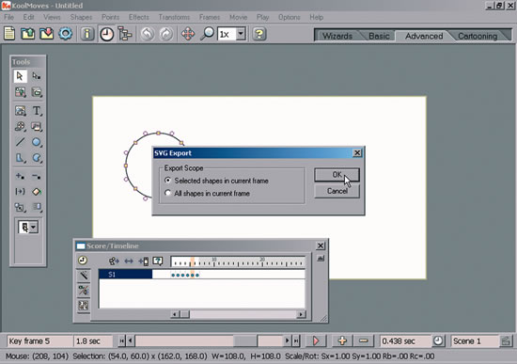Image resolution: width=517 pixels, height=364 pixels.
Task: Save the movie using the red-arrow folder icon
Action: pyautogui.click(x=46, y=34)
